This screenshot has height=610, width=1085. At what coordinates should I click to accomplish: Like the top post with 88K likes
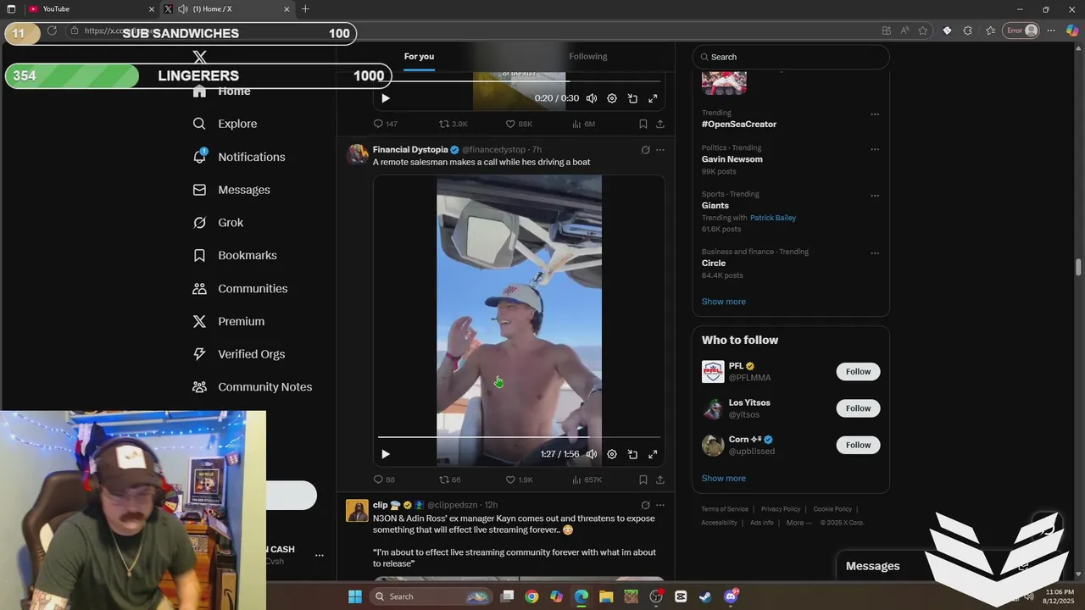tap(519, 124)
